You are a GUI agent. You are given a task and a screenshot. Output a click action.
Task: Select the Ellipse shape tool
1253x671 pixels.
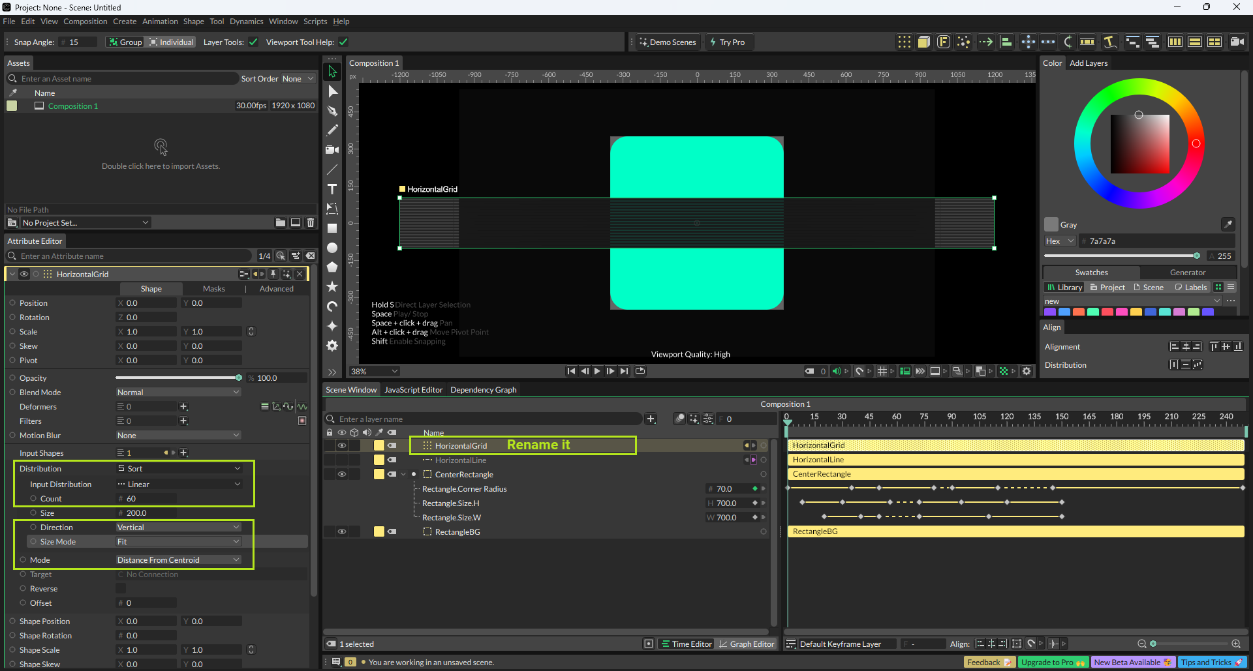(x=332, y=248)
